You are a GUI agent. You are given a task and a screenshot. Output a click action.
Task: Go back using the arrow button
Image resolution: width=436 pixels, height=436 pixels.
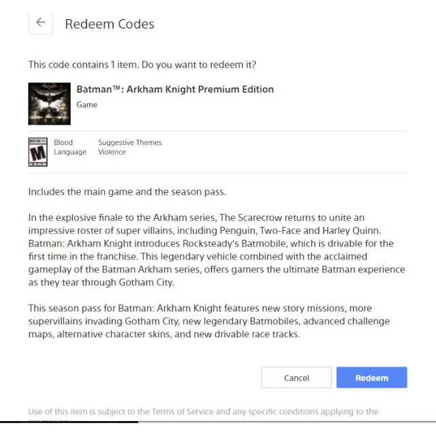click(x=41, y=23)
